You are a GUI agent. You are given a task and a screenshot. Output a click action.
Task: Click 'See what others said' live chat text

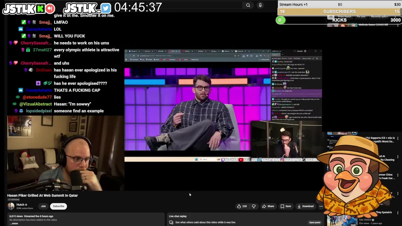[205, 222]
